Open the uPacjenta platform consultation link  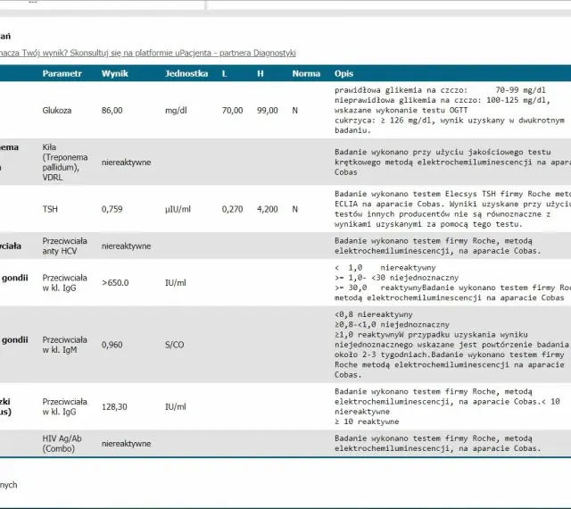[x=148, y=53]
